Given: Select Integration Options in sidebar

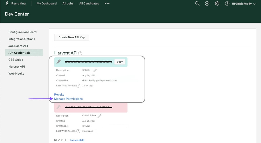Looking at the screenshot, I should [x=22, y=39].
